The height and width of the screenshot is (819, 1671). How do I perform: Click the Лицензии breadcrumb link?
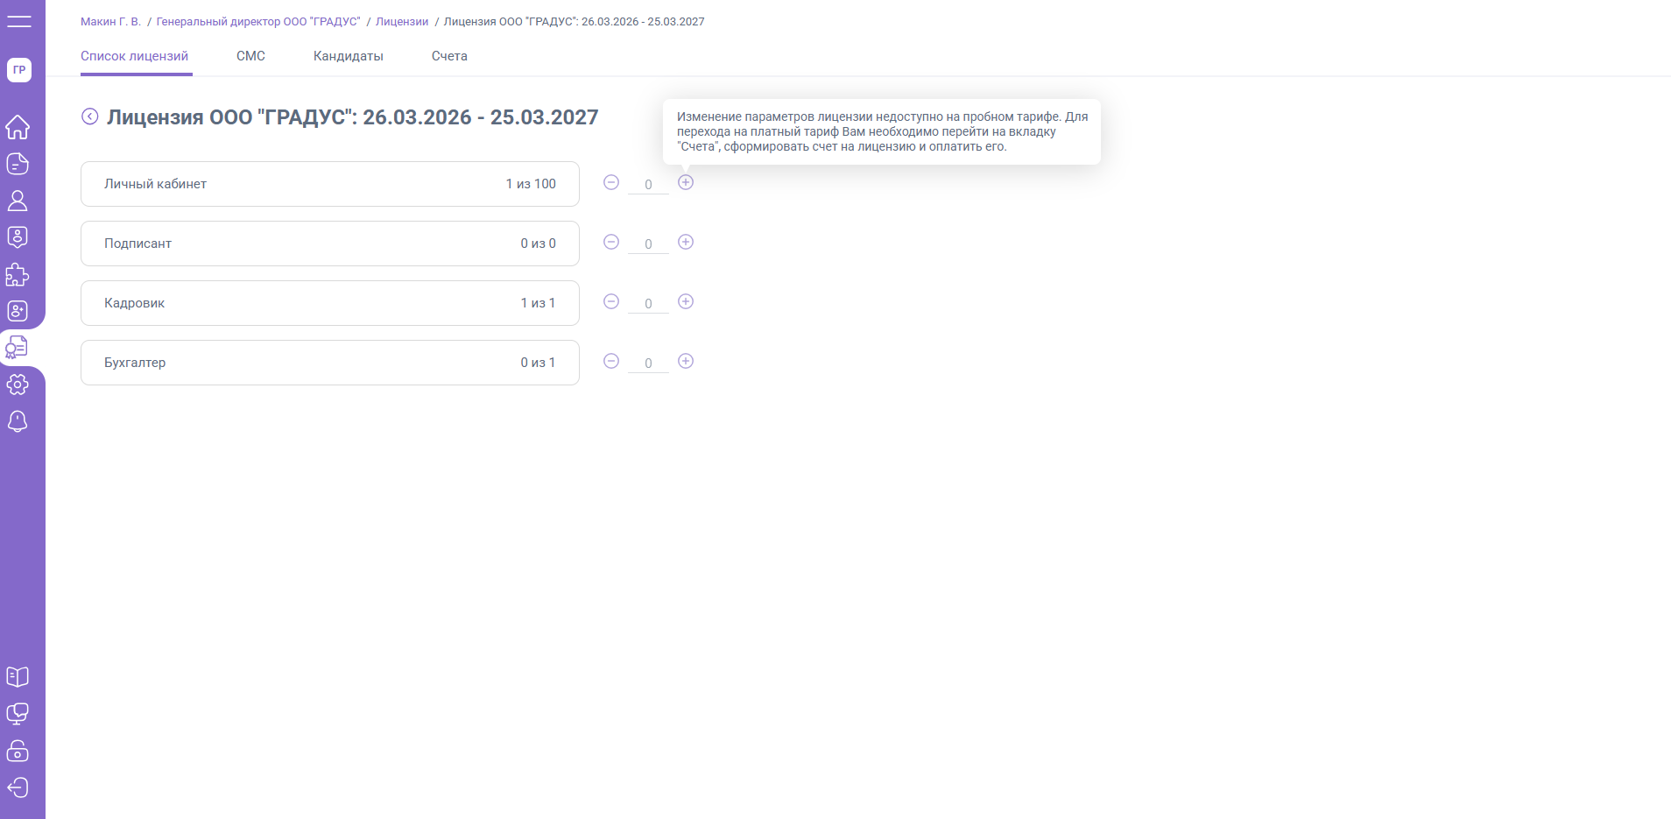(x=402, y=22)
